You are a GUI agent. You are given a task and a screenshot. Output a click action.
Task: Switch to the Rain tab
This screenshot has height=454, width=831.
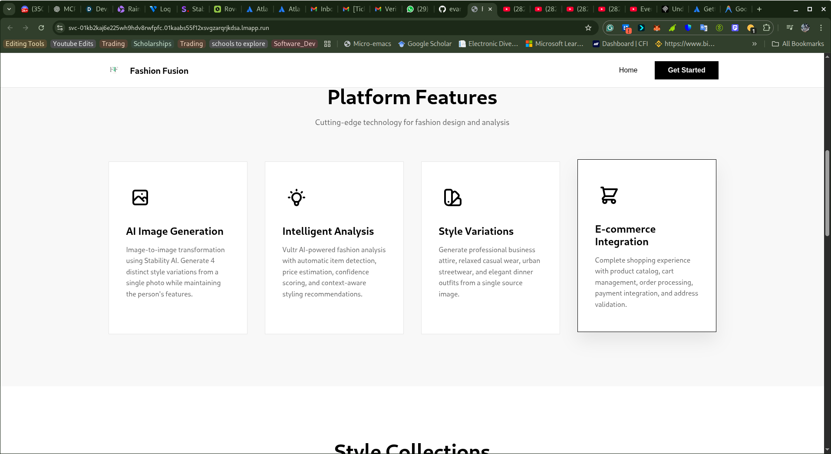tap(129, 9)
